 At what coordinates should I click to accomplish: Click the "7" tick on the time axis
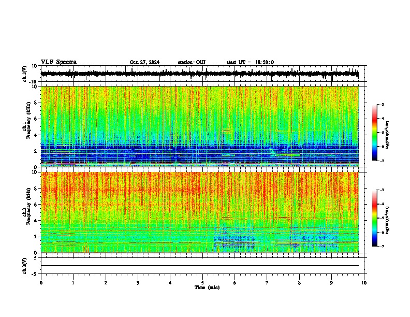pyautogui.click(x=267, y=283)
